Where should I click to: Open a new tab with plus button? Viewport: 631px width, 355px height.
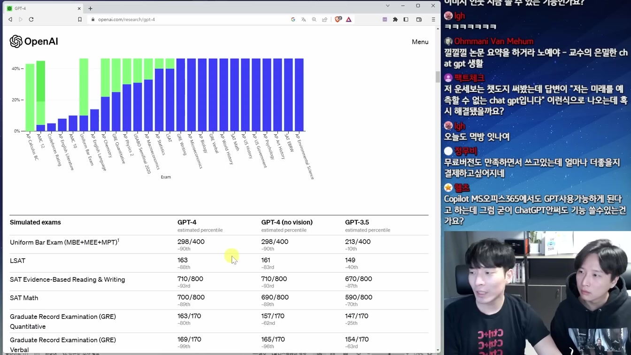coord(90,8)
